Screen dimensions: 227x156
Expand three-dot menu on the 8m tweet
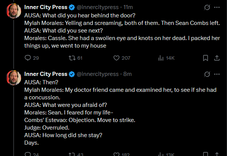tap(217, 74)
